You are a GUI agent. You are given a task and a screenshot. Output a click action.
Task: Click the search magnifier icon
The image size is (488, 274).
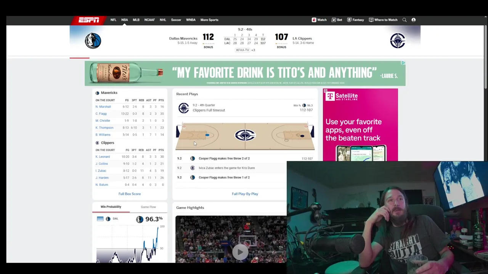[x=405, y=20]
